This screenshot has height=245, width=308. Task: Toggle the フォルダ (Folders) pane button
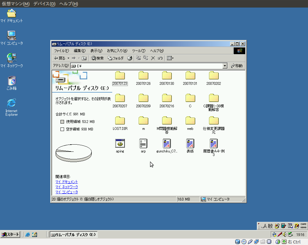(116, 58)
